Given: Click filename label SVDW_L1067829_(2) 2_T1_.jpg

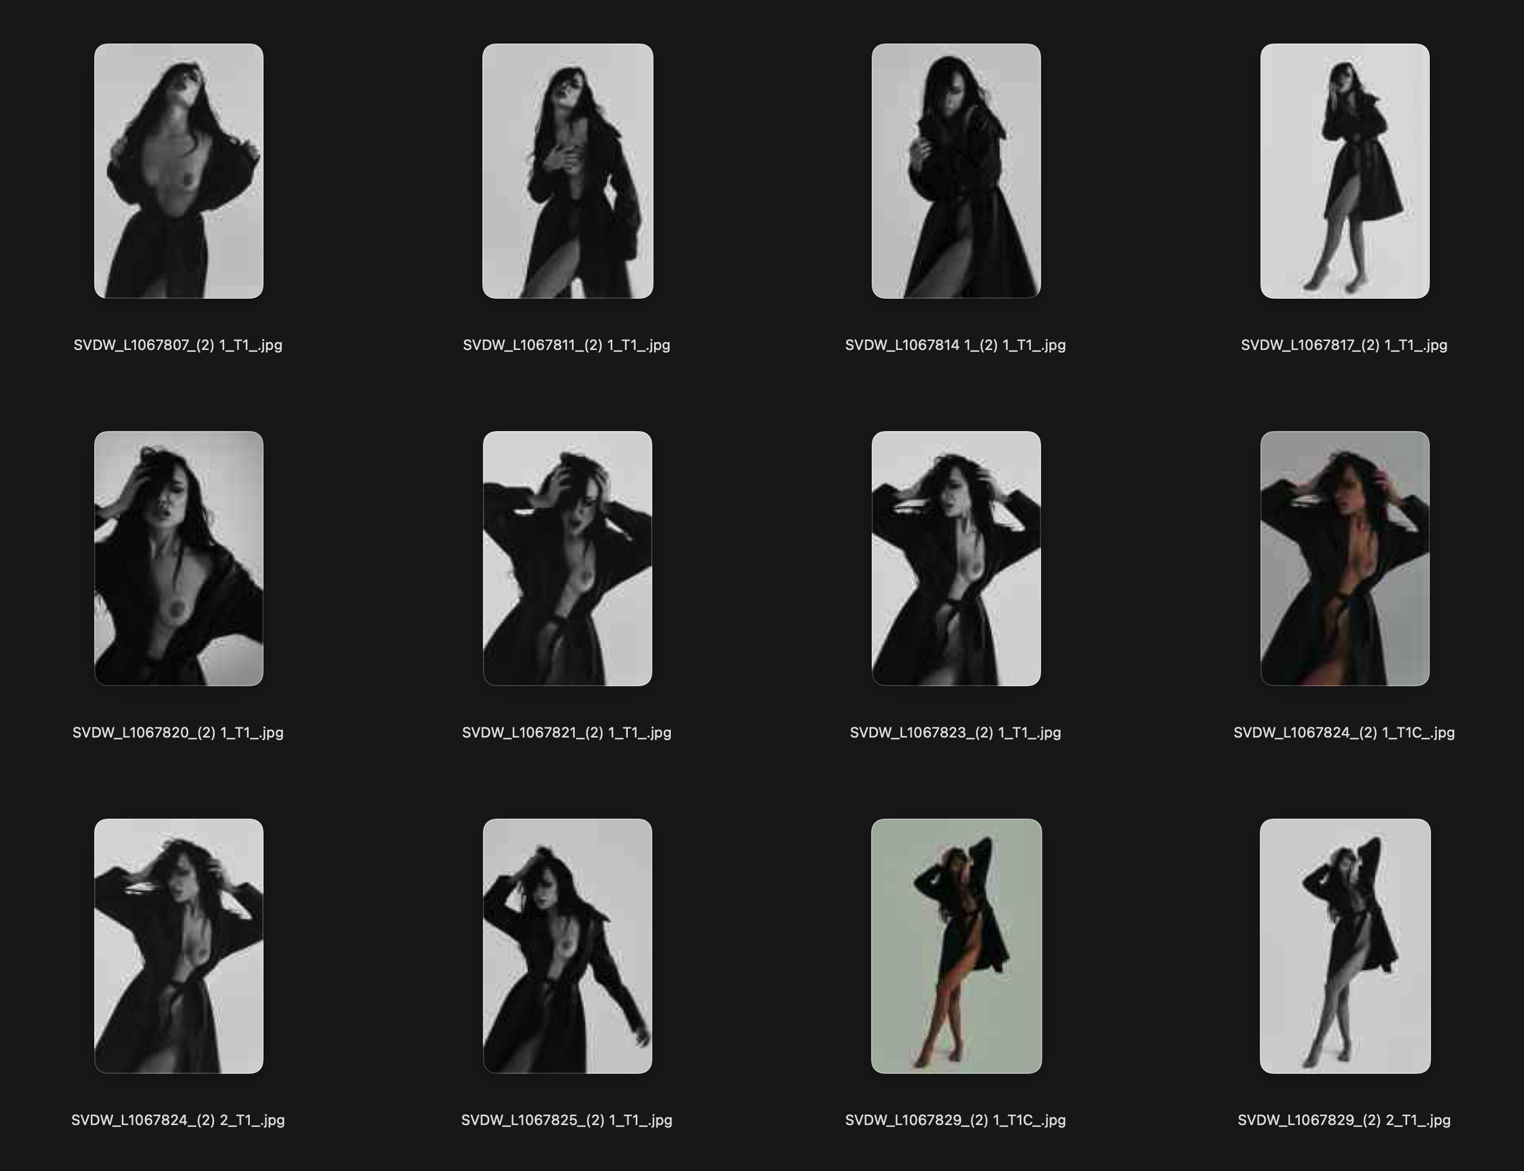Looking at the screenshot, I should pos(1344,1120).
